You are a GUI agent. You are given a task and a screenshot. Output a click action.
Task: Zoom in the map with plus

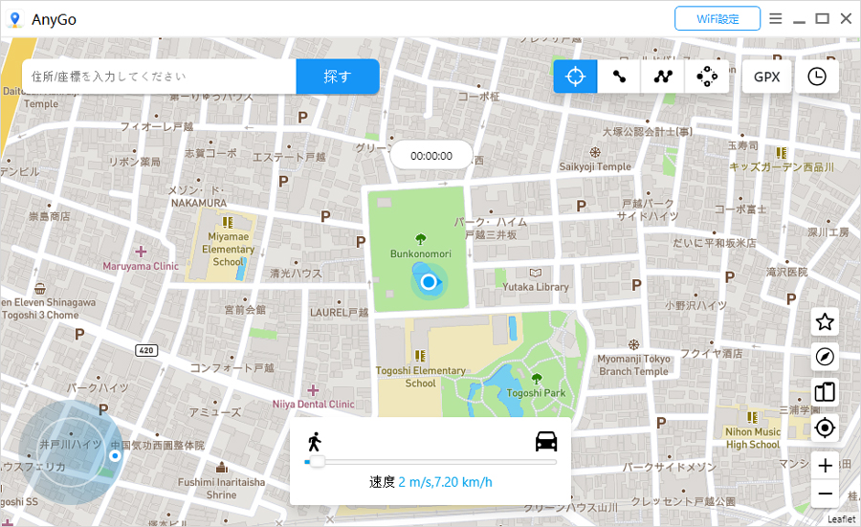[x=825, y=466]
